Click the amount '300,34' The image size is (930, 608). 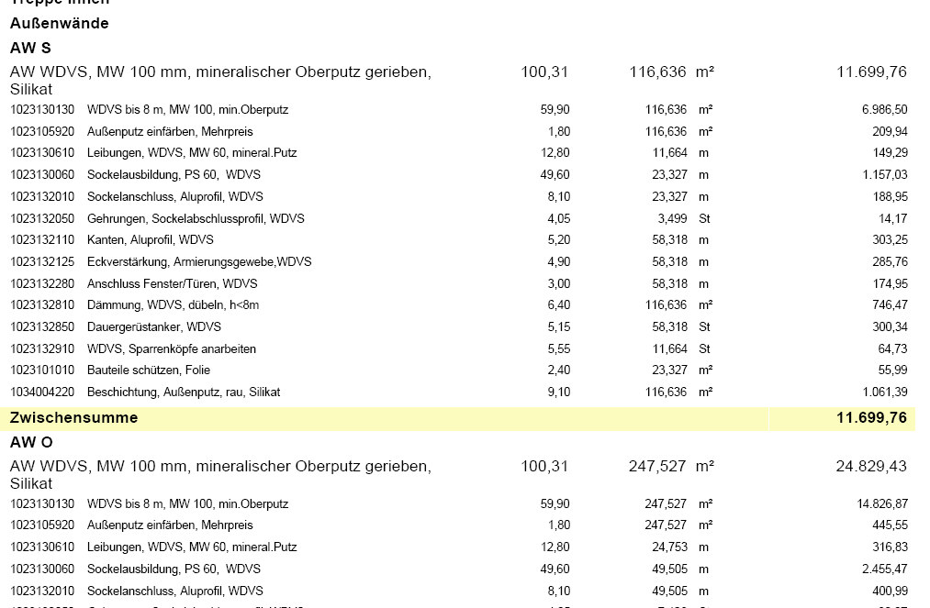(x=890, y=327)
